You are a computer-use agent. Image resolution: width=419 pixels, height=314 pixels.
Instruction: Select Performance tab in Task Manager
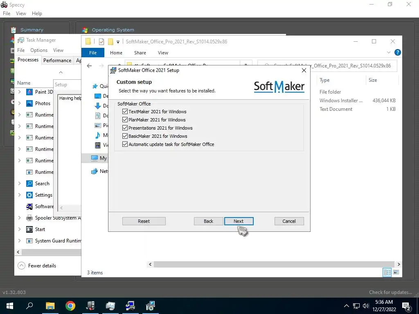(x=57, y=61)
